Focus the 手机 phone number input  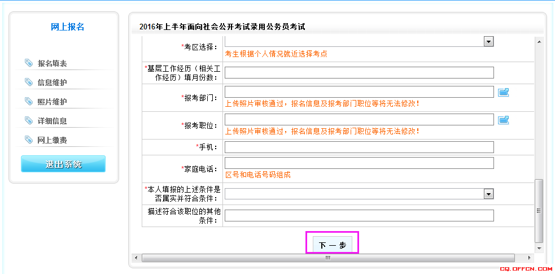(359, 147)
